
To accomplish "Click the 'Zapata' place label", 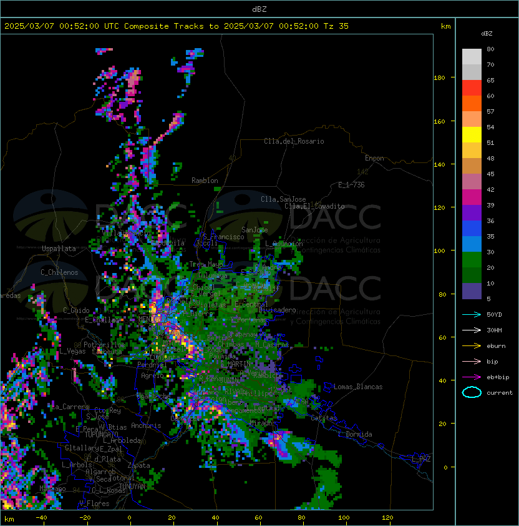I will [x=138, y=465].
